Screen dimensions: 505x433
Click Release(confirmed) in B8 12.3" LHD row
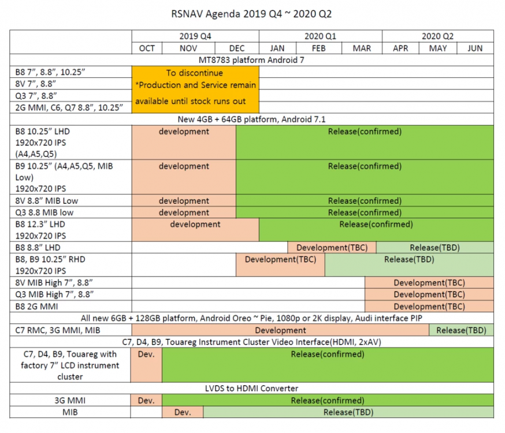(376, 230)
